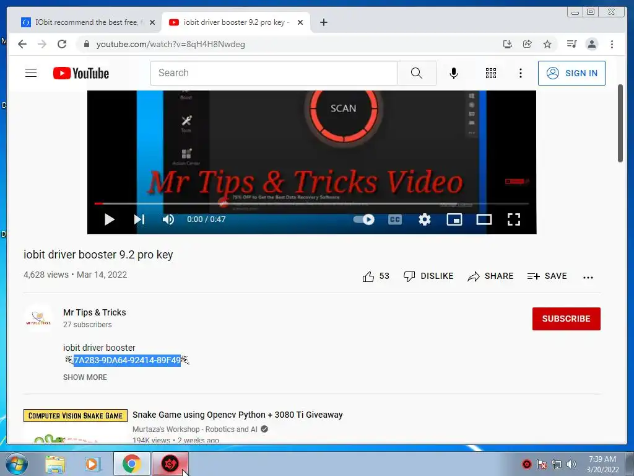Open the taskbar clock showing 7:39 AM
Viewport: 634px width, 476px height.
[x=602, y=464]
